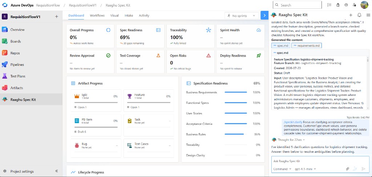Click the Open Risks warning triangle icon
Viewport: 372px width, 177px height.
point(209,55)
